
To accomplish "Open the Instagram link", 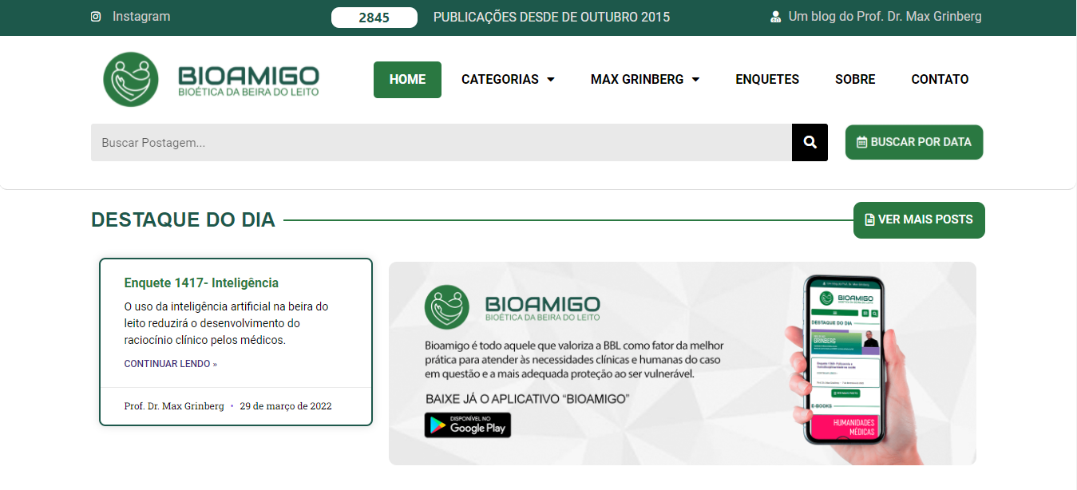I will click(x=141, y=17).
